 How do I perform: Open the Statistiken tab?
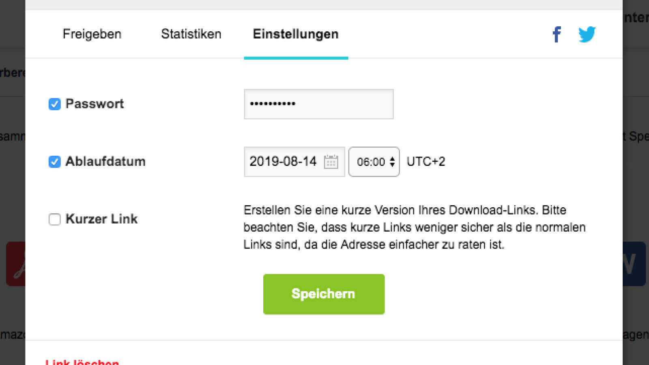click(x=191, y=34)
